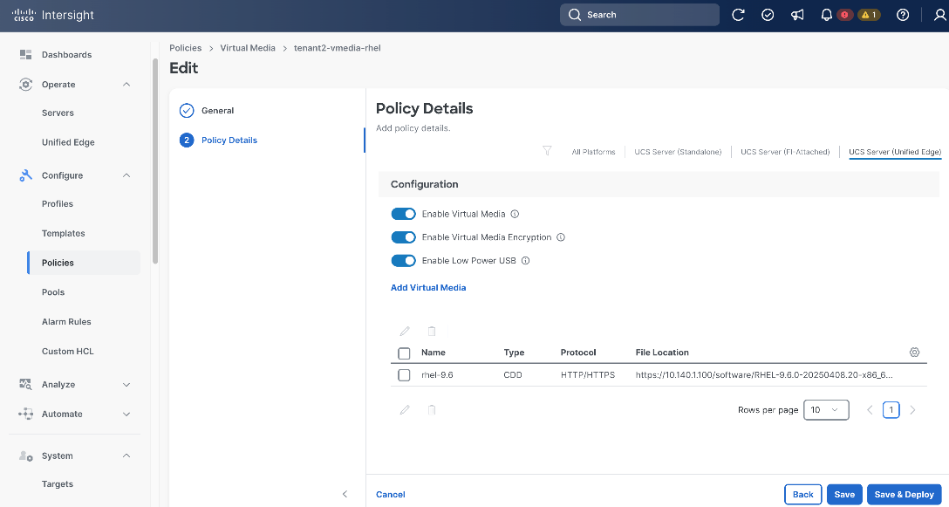Screen dimensions: 949x507
Task: Click the delete trash icon below table
Action: point(432,410)
